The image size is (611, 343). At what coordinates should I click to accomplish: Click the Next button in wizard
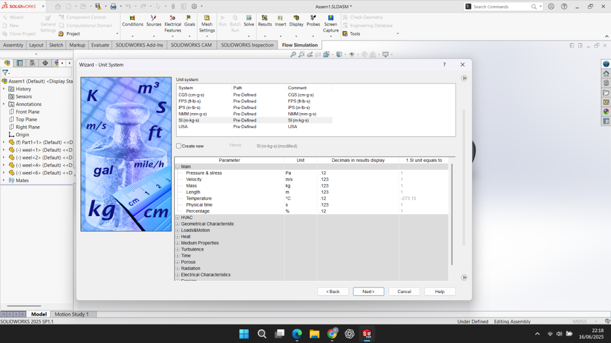click(368, 291)
